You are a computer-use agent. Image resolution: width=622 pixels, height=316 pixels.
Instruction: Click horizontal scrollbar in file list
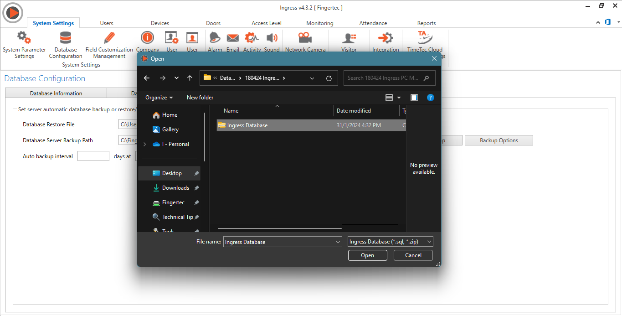click(x=280, y=228)
